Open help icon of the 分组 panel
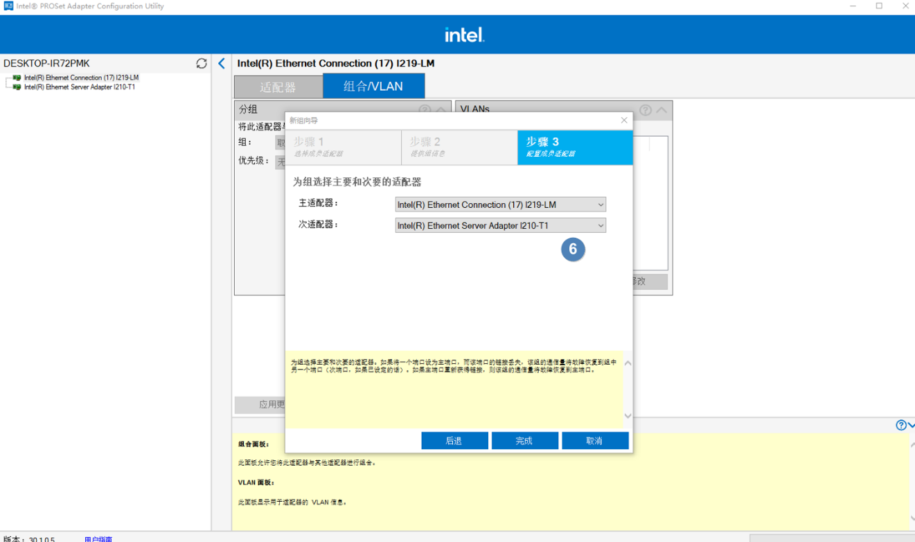Viewport: 915px width, 542px height. pyautogui.click(x=425, y=110)
